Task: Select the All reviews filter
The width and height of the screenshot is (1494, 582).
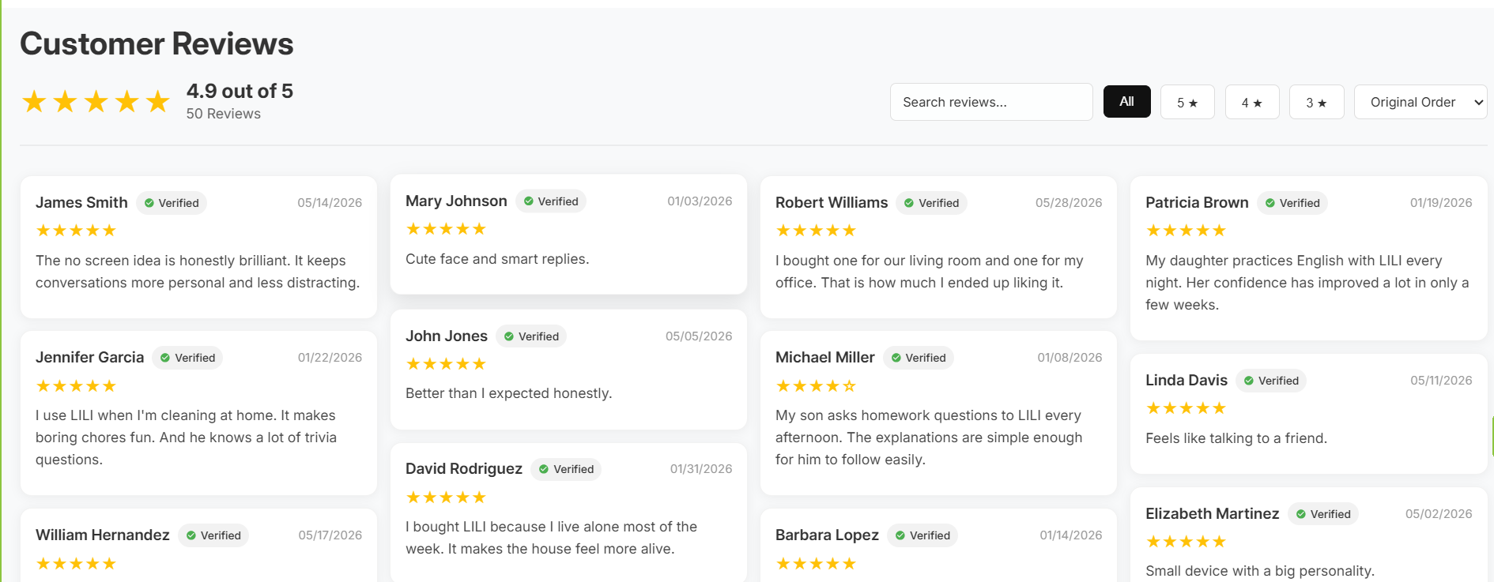Action: pos(1127,102)
